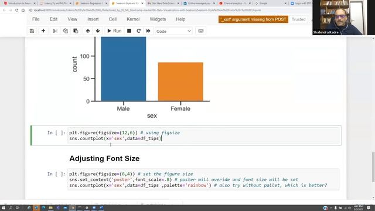Click the page vertical scrollbar thumb
The width and height of the screenshot is (375, 211).
point(373,166)
